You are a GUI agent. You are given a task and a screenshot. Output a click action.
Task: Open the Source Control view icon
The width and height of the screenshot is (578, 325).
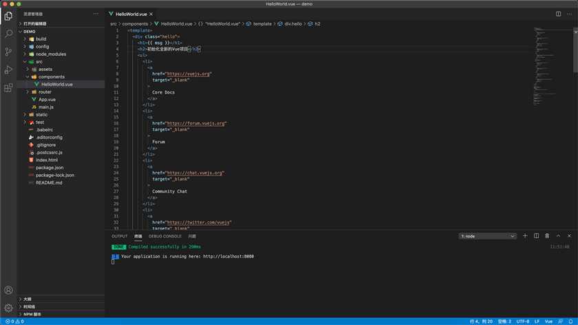[8, 52]
